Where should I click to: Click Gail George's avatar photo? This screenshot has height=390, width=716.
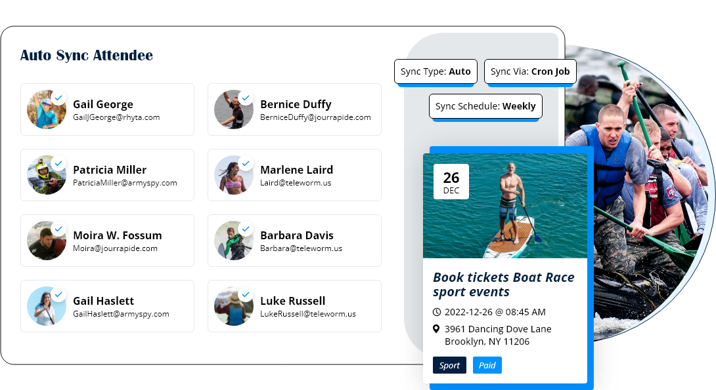[x=45, y=110]
